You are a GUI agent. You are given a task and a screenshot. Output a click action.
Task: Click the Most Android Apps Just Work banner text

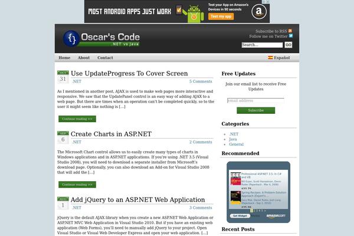pyautogui.click(x=130, y=12)
